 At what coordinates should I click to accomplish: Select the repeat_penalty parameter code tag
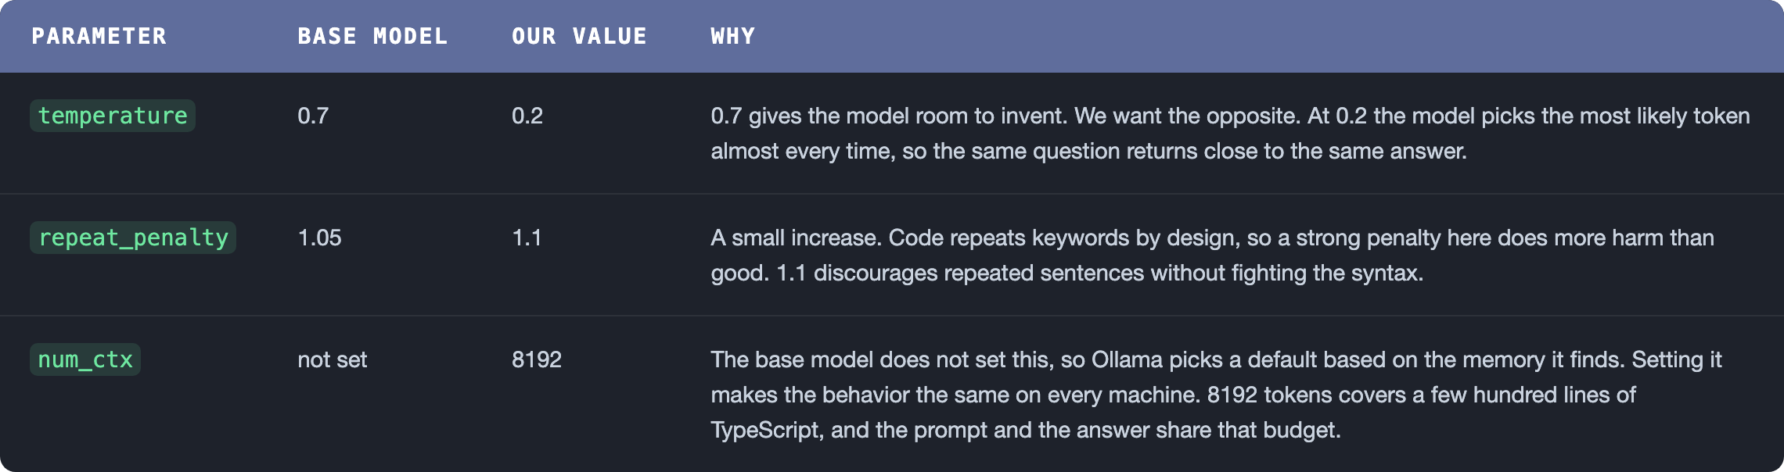(133, 238)
